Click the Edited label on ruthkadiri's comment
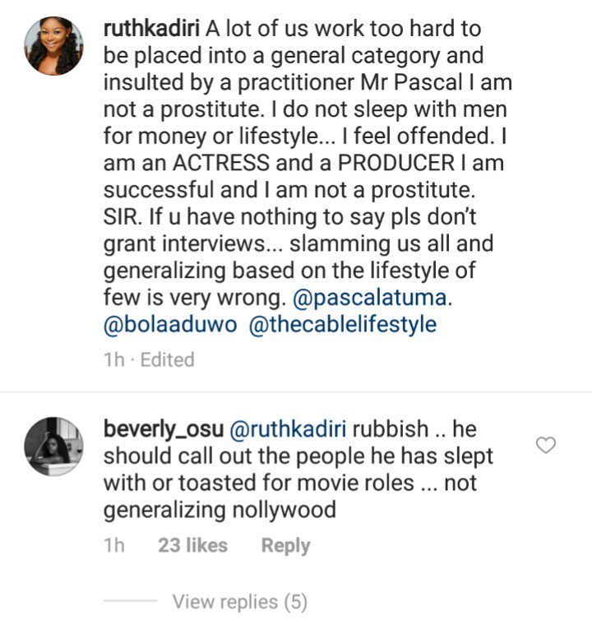Screen dimensions: 592x634 tap(167, 360)
